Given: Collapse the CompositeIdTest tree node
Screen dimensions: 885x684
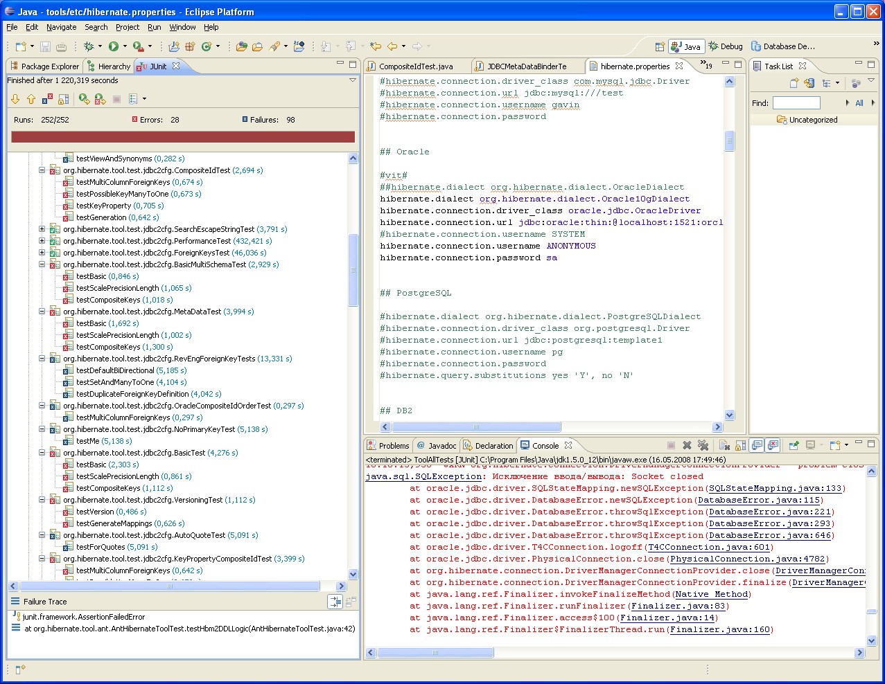Looking at the screenshot, I should point(42,170).
